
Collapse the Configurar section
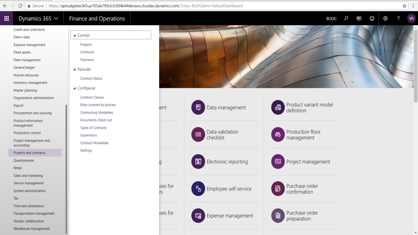pyautogui.click(x=74, y=88)
